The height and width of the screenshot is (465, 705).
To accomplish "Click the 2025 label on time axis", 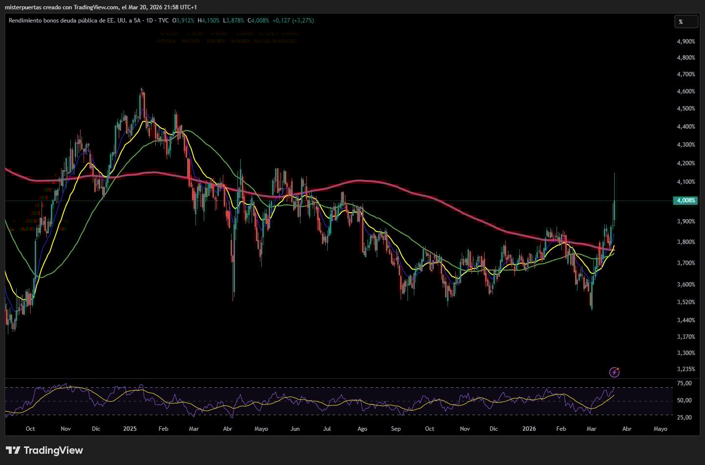I will pyautogui.click(x=130, y=429).
